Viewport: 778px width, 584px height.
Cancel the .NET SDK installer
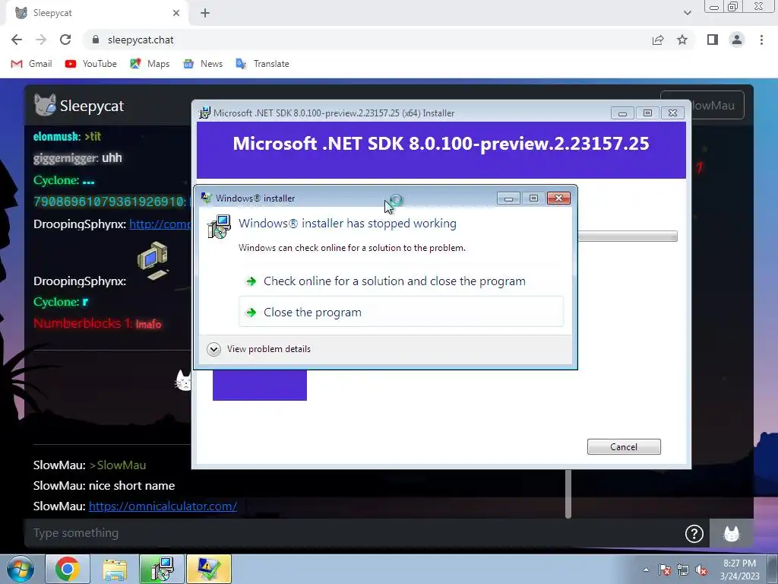click(x=624, y=446)
